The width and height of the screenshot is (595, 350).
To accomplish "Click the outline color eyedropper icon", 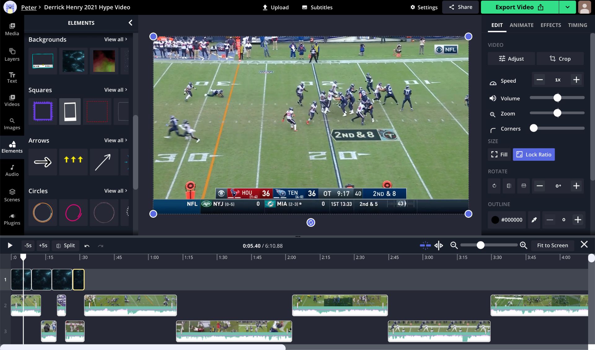I will pyautogui.click(x=534, y=220).
